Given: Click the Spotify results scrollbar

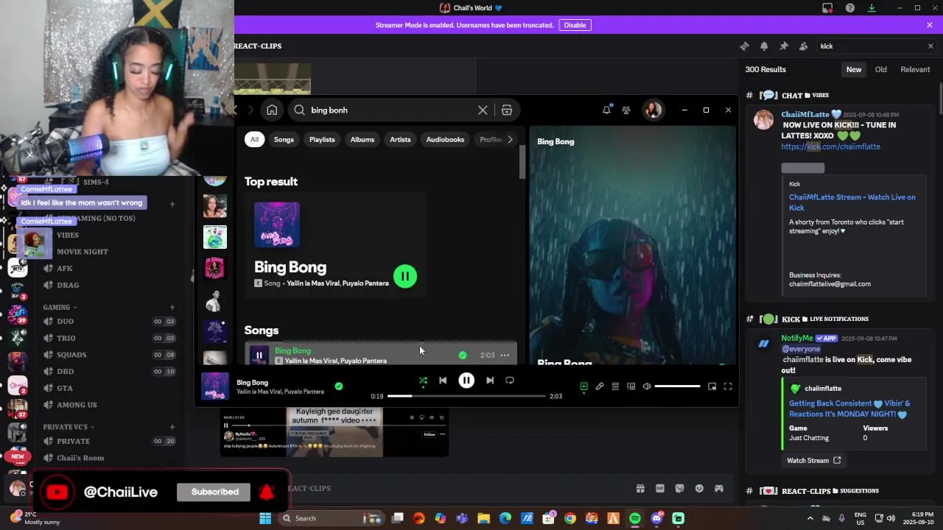Looking at the screenshot, I should click(522, 162).
